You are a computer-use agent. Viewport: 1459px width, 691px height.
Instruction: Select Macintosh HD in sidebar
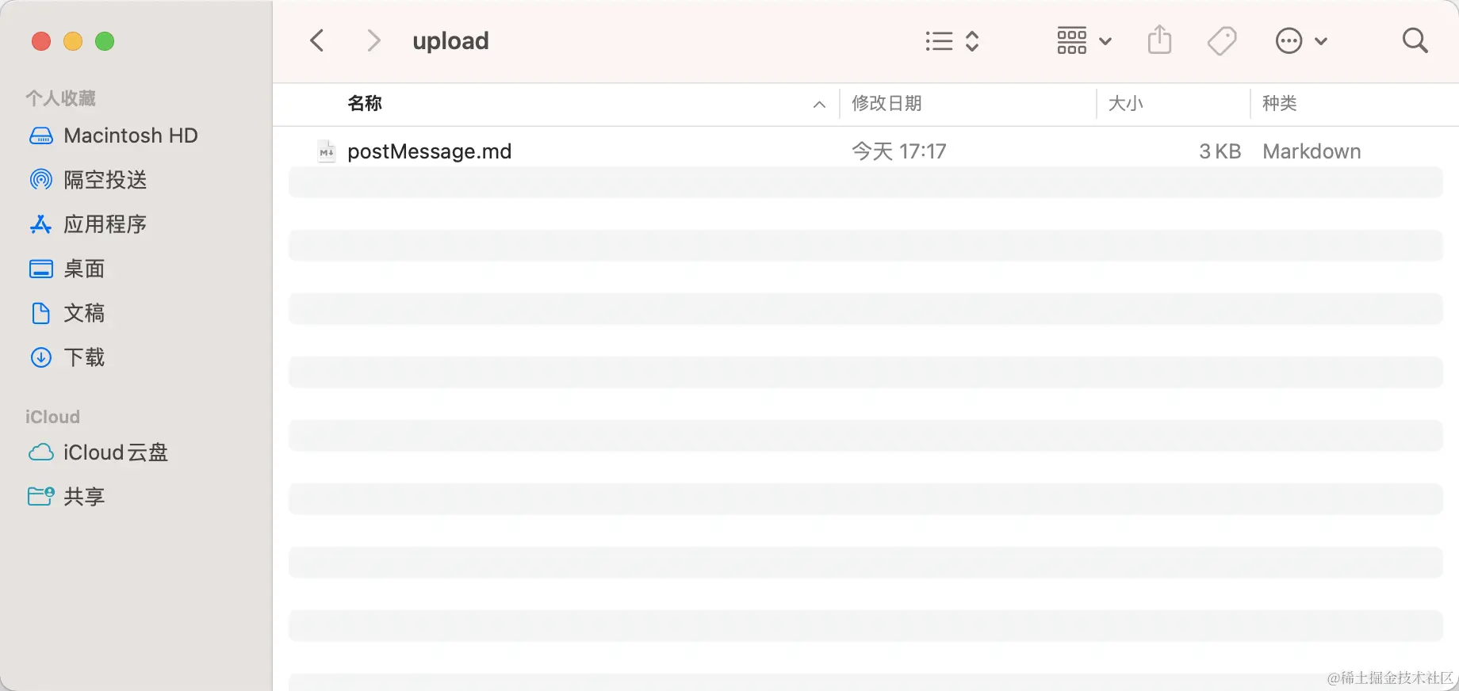130,136
